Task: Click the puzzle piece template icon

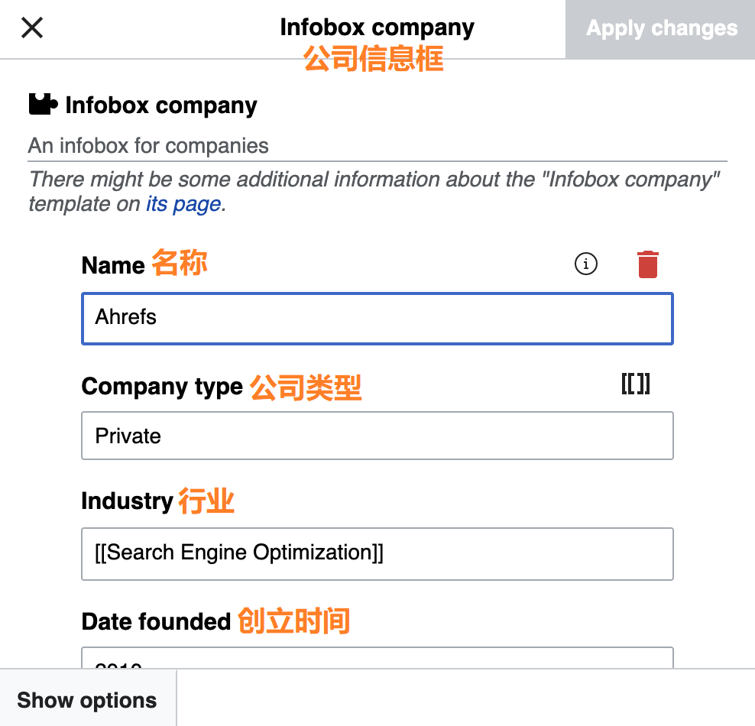Action: 43,105
